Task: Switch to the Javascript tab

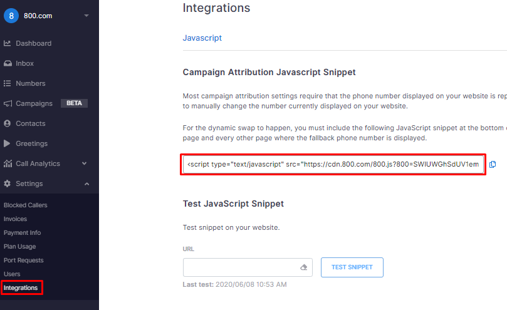Action: pos(202,38)
